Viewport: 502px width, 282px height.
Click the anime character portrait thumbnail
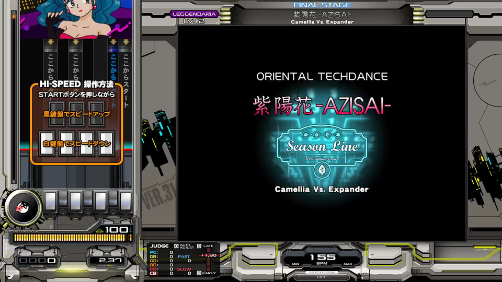76,19
